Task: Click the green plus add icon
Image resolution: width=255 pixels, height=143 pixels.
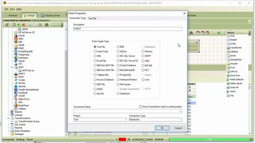Action: click(19, 25)
